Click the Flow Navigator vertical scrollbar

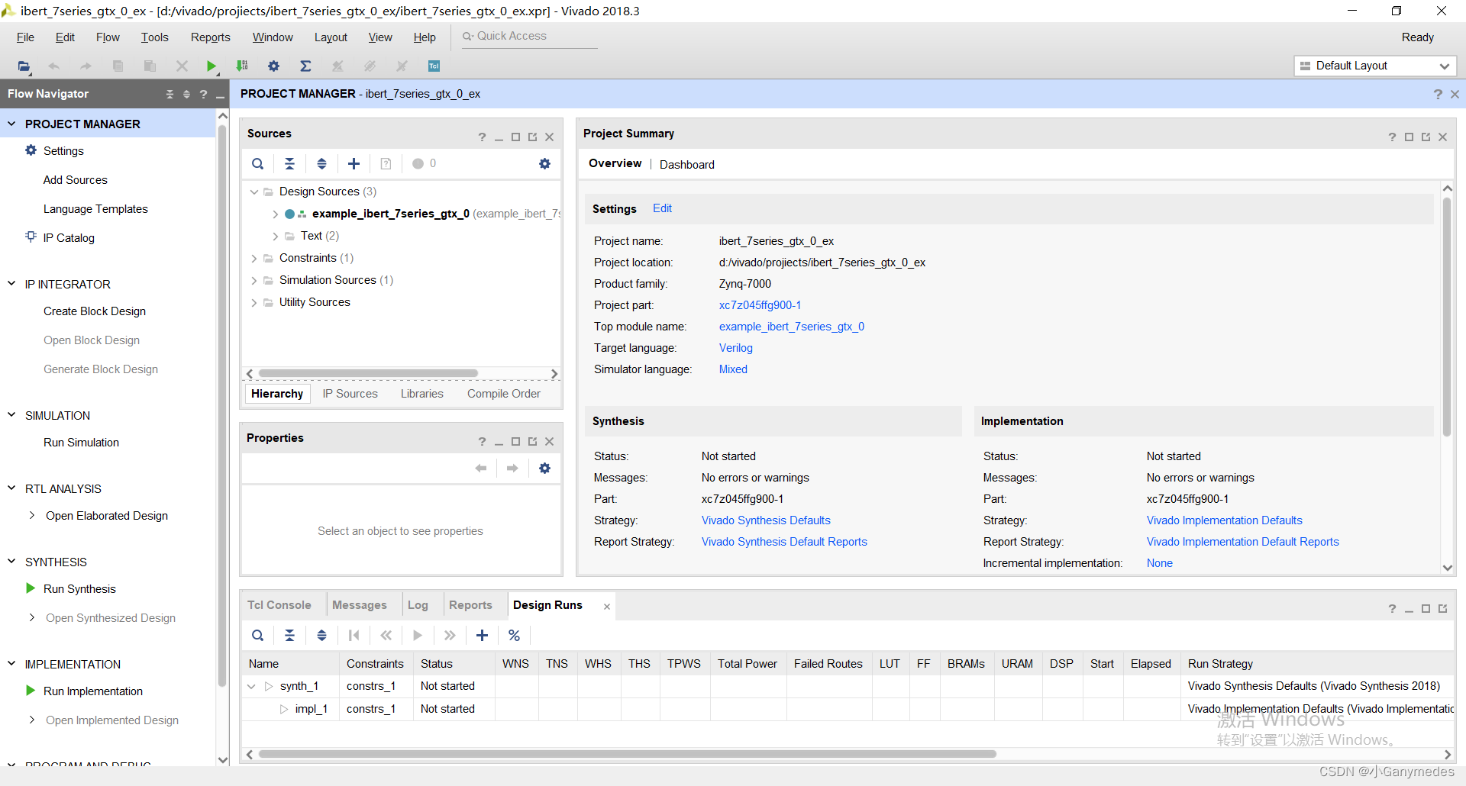point(222,406)
